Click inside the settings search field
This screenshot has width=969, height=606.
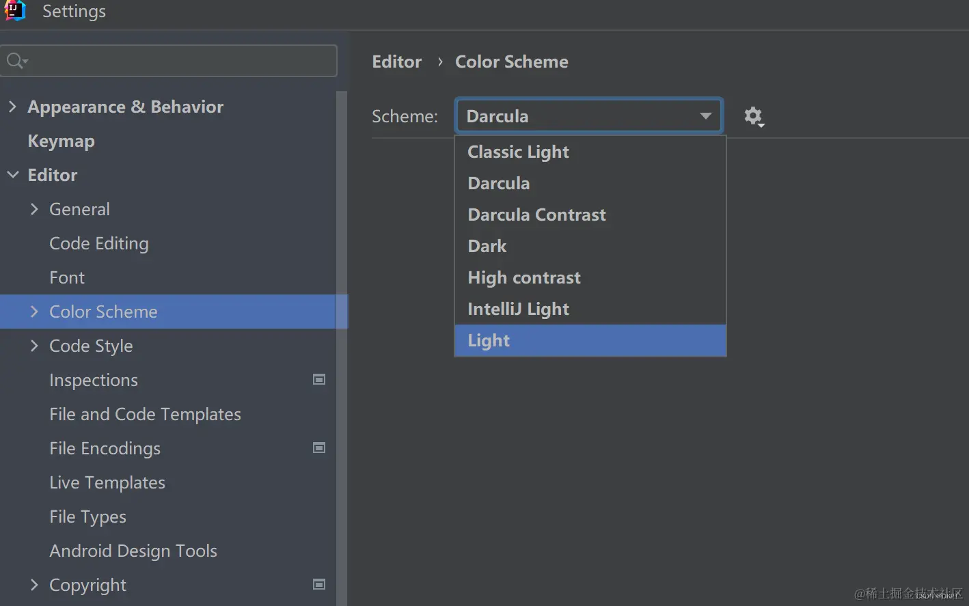tap(171, 60)
